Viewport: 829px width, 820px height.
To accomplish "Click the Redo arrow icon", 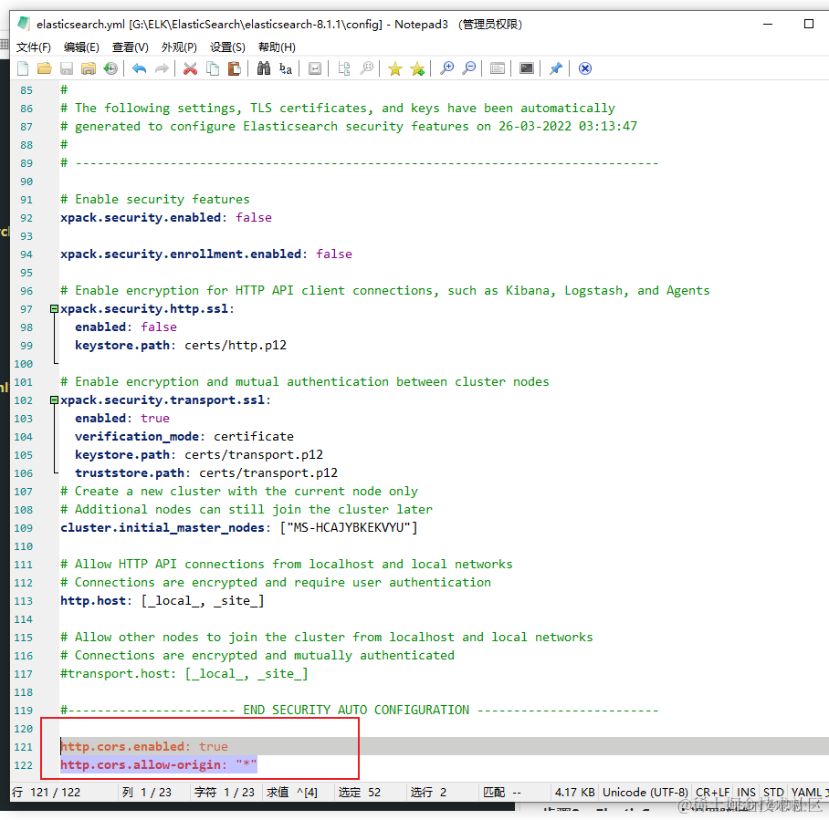I will pos(162,68).
